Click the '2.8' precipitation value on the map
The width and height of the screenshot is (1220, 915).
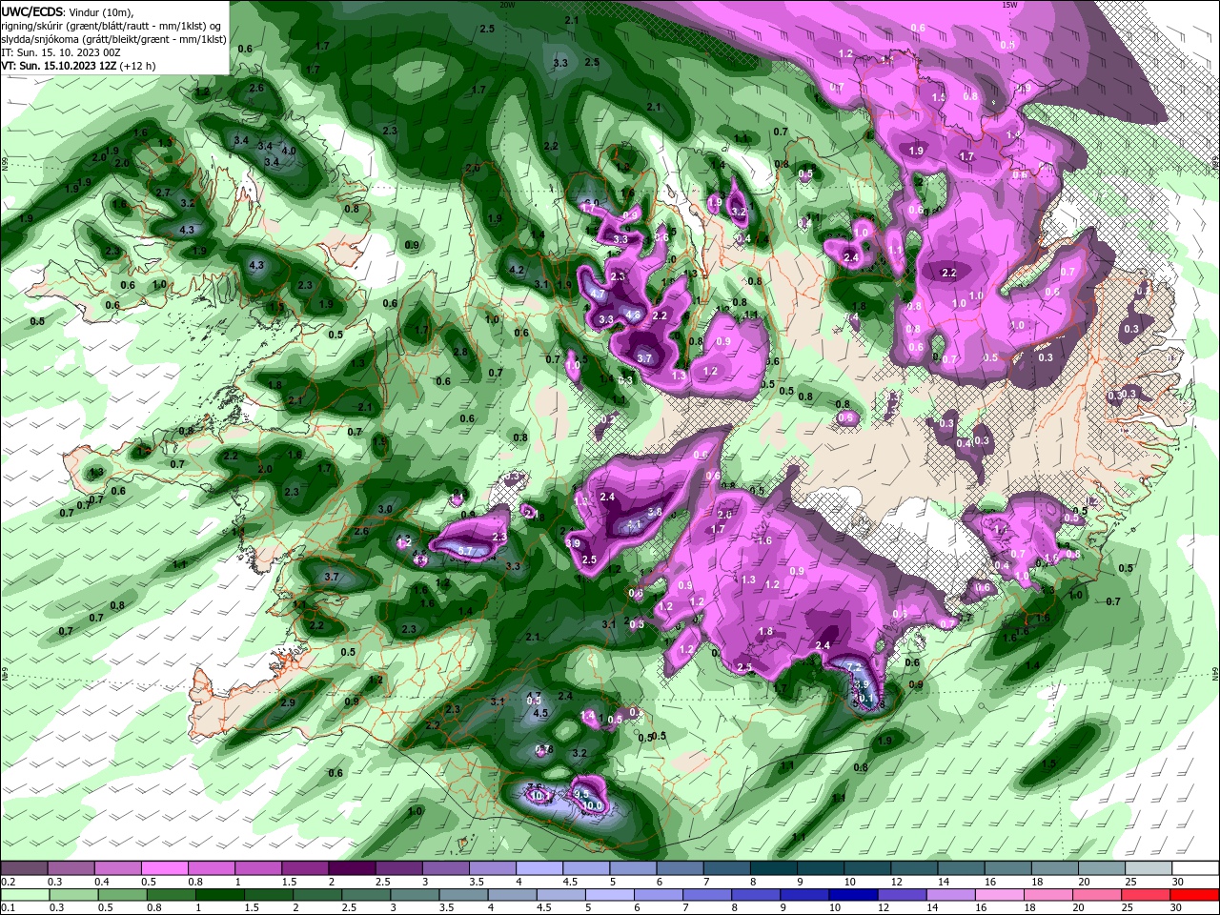[x=460, y=352]
